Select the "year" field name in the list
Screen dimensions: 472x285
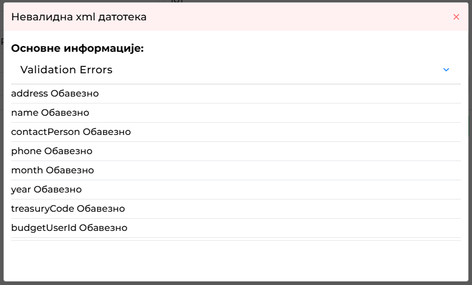21,190
